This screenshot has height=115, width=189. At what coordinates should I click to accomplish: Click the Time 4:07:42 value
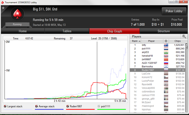[29, 38]
